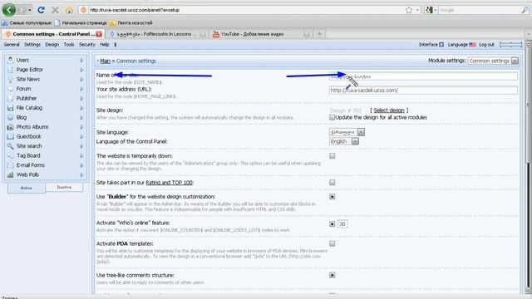Open Site language dropdown

point(347,132)
